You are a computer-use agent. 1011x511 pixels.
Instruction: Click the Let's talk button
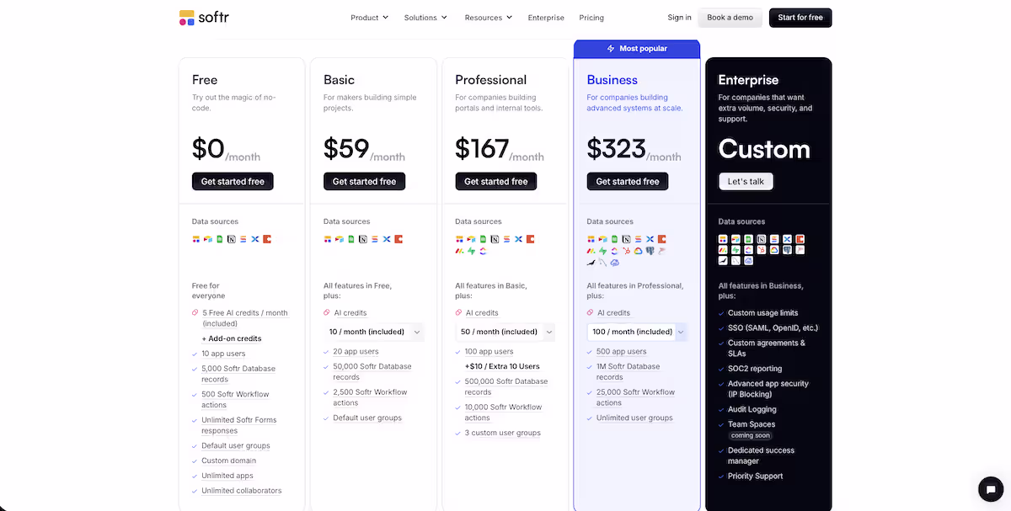746,181
